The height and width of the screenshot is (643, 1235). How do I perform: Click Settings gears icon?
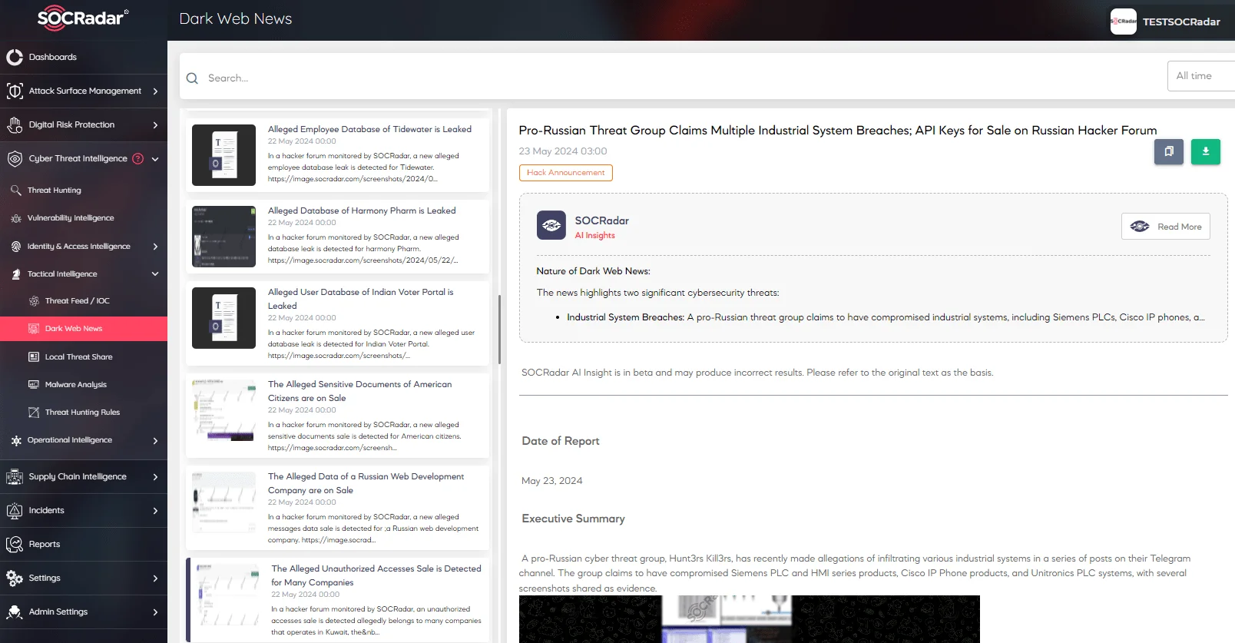pyautogui.click(x=15, y=578)
